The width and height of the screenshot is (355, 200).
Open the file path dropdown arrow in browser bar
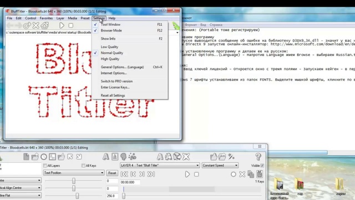pos(177,33)
